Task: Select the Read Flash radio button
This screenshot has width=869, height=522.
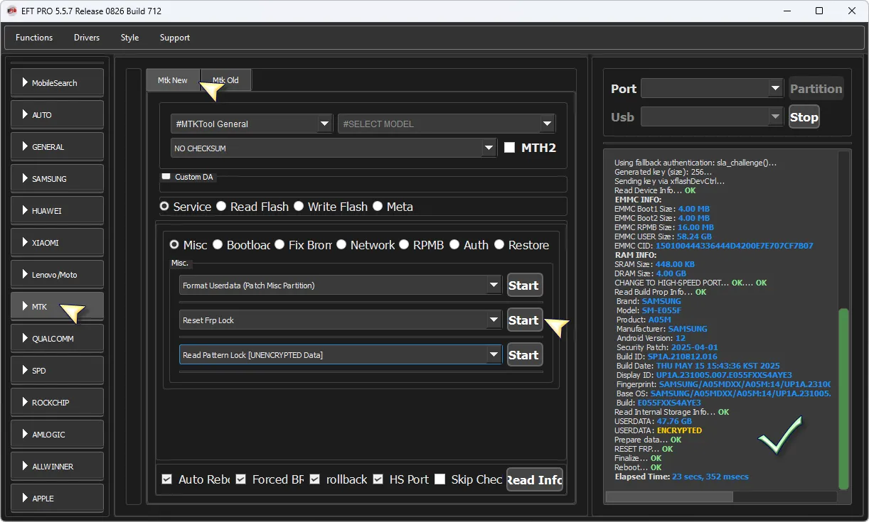Action: click(221, 207)
